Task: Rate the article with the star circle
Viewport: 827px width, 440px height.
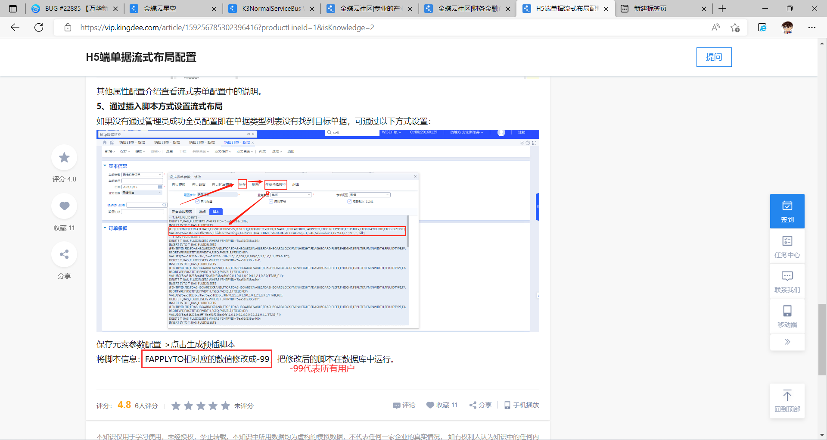Action: pos(64,158)
